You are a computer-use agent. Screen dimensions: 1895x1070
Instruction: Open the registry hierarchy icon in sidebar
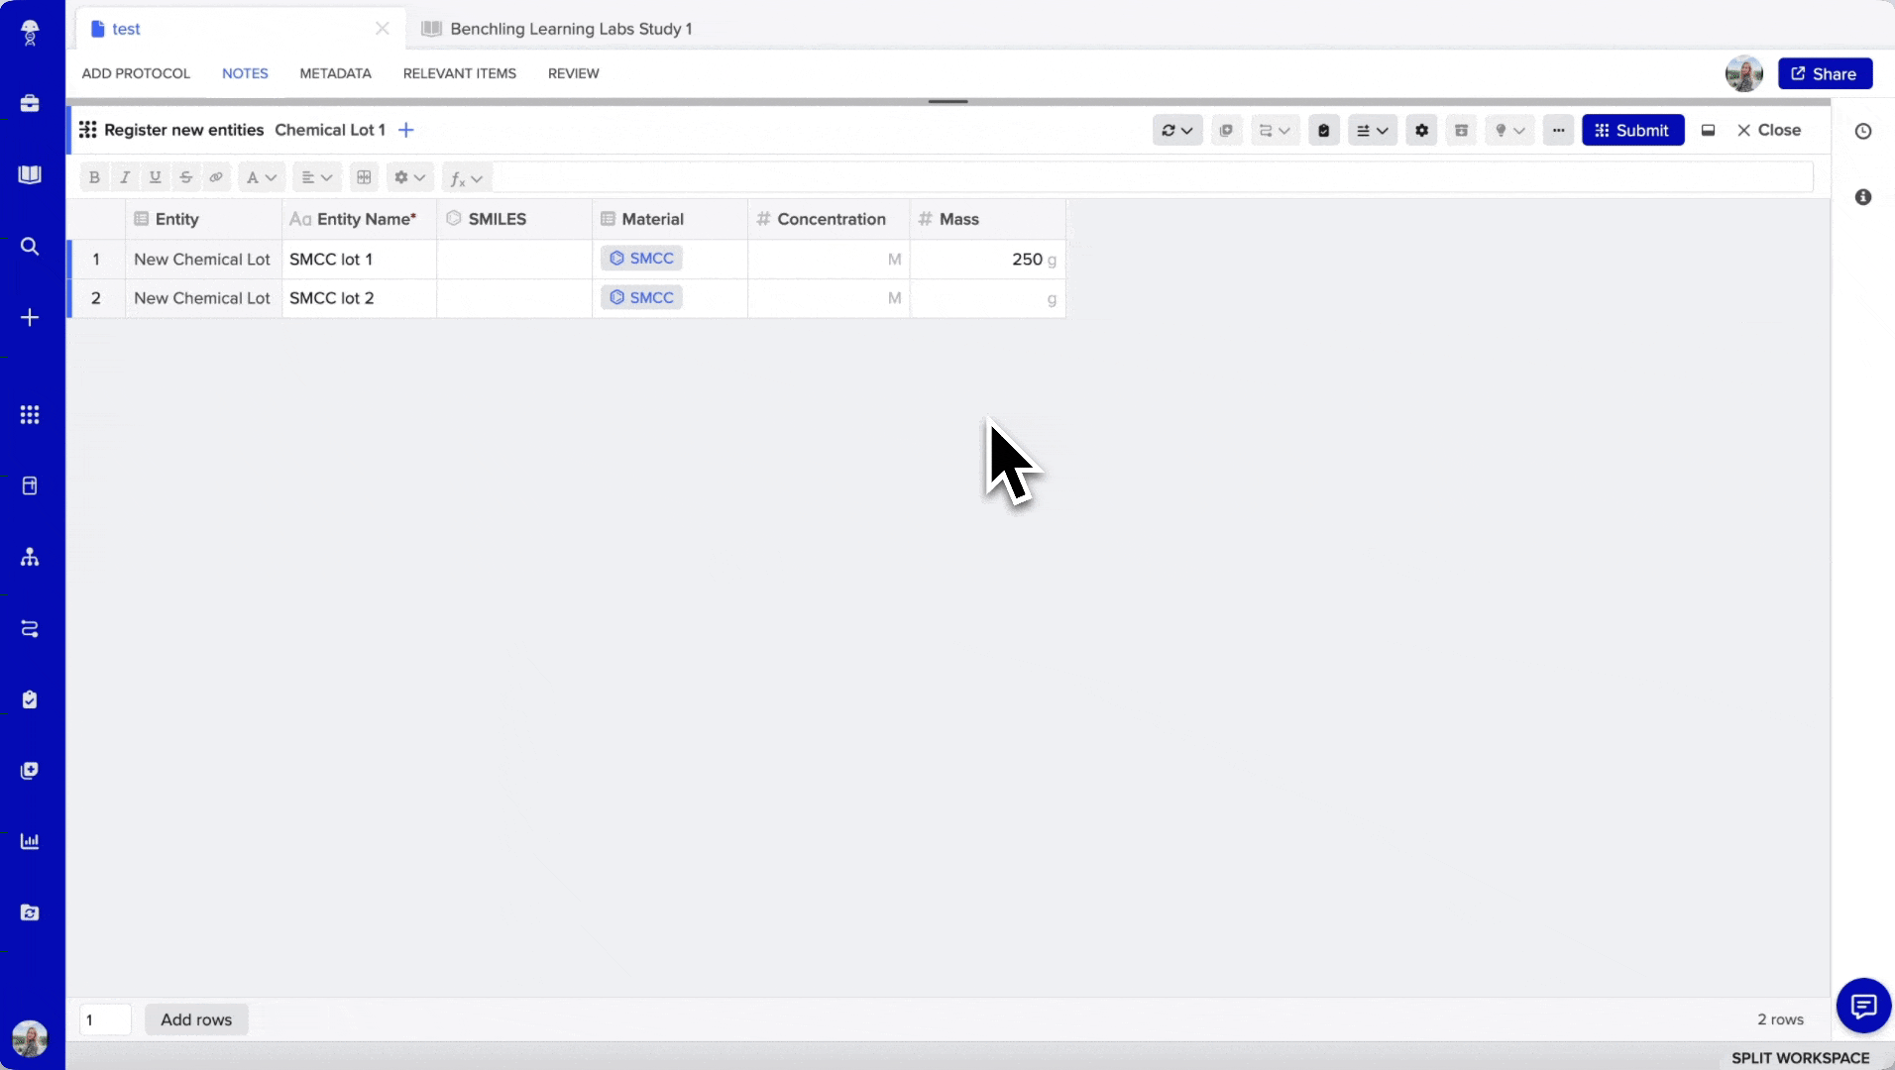pyautogui.click(x=30, y=557)
